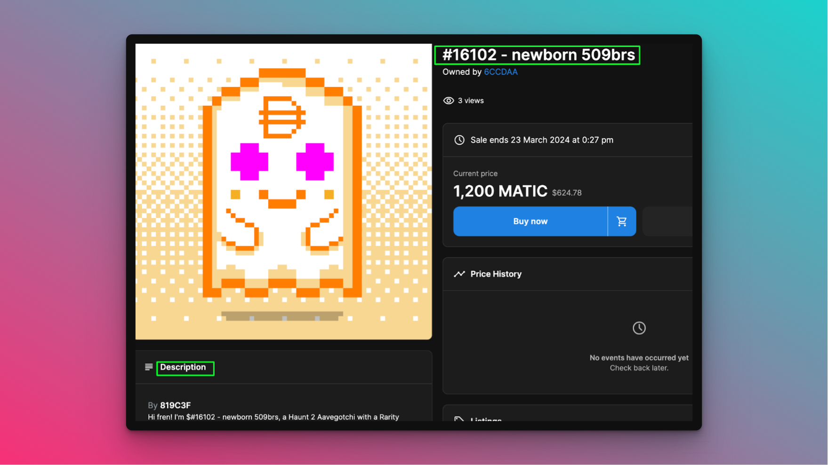The height and width of the screenshot is (465, 828).
Task: Click the Description lines icon
Action: point(149,367)
